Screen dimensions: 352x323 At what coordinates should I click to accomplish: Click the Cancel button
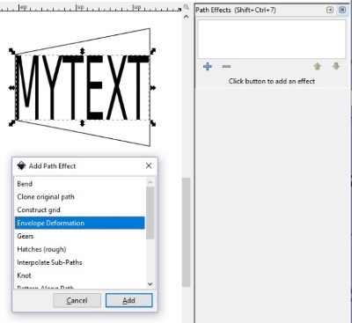77,300
